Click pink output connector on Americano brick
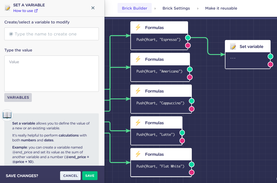The image size is (277, 183). pyautogui.click(x=190, y=77)
